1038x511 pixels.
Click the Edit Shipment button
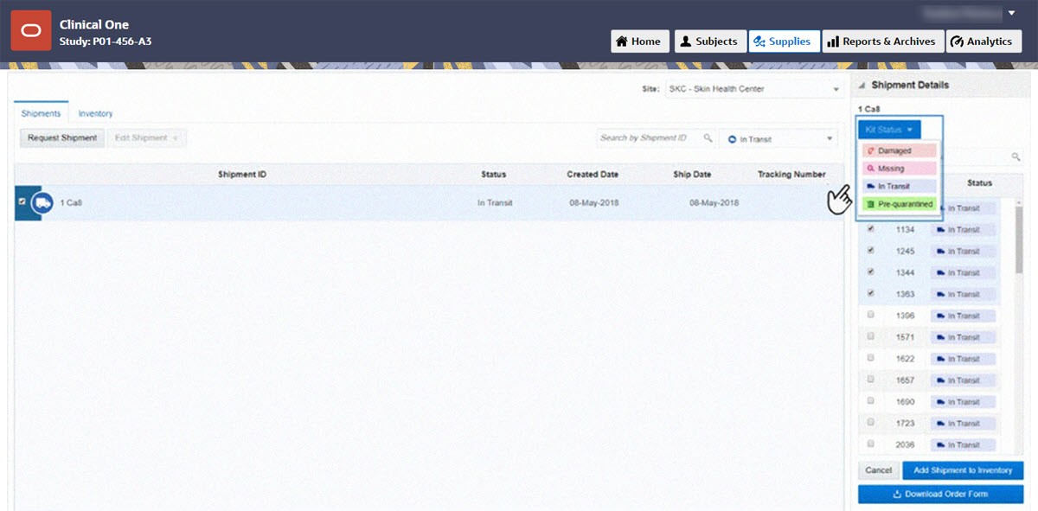tap(146, 138)
